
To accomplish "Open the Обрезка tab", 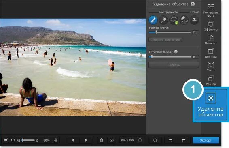I will [211, 53].
